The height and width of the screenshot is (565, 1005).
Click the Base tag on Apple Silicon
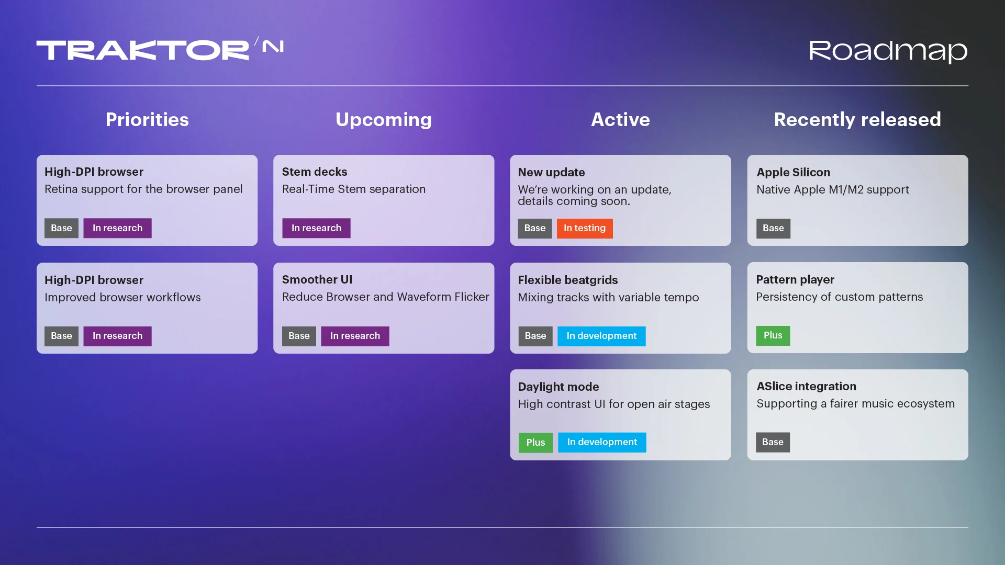[773, 228]
